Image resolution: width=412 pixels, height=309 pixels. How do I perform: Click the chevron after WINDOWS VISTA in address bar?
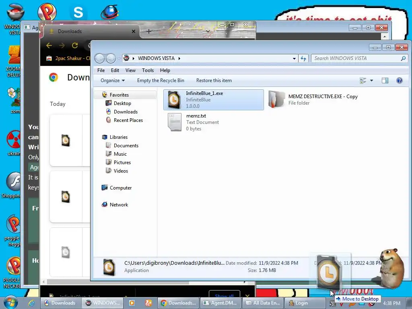click(x=179, y=58)
